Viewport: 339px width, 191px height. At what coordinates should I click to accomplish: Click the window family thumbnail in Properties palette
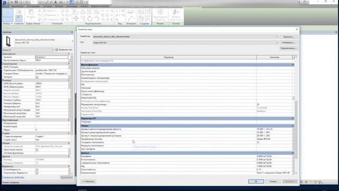tap(8, 41)
